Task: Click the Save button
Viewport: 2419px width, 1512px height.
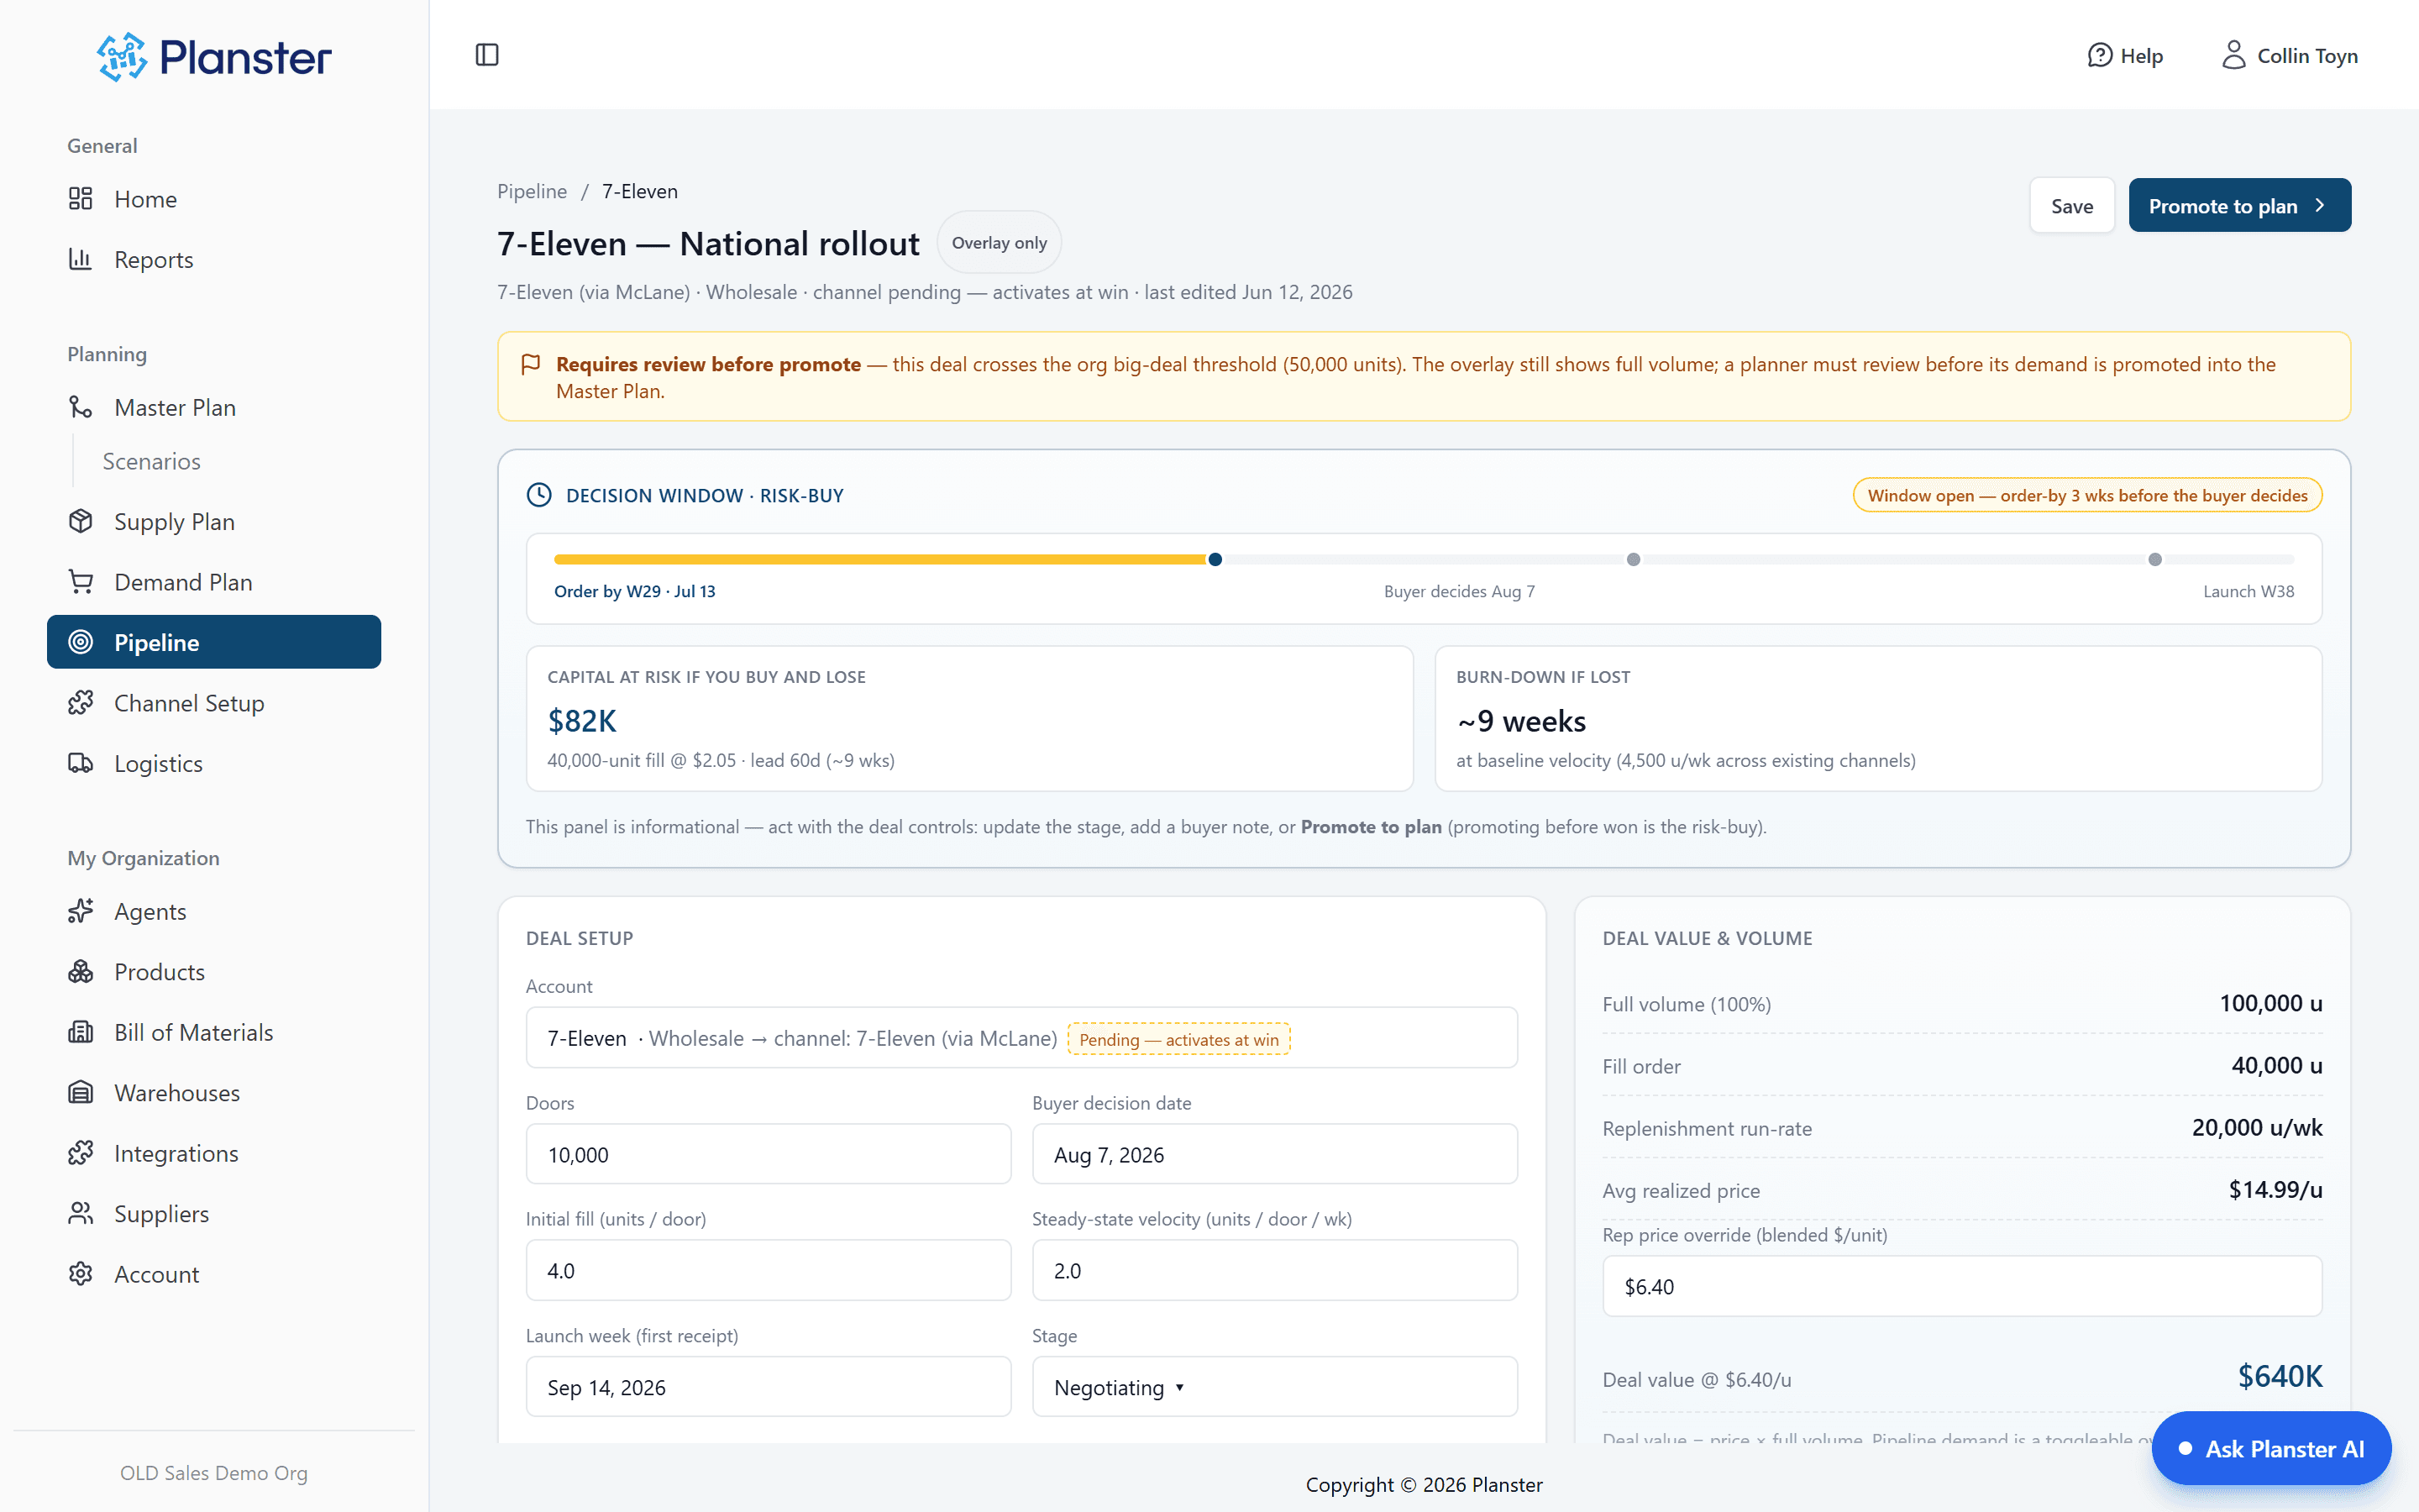Action: coord(2072,206)
